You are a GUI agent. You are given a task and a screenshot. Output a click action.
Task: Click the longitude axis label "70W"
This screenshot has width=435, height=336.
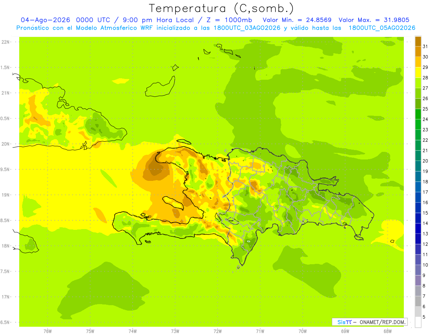click(303, 331)
